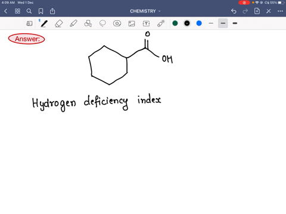Choose the blue pen color
This screenshot has height=214, width=286.
point(199,23)
